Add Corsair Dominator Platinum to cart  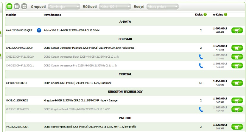(x=237, y=48)
